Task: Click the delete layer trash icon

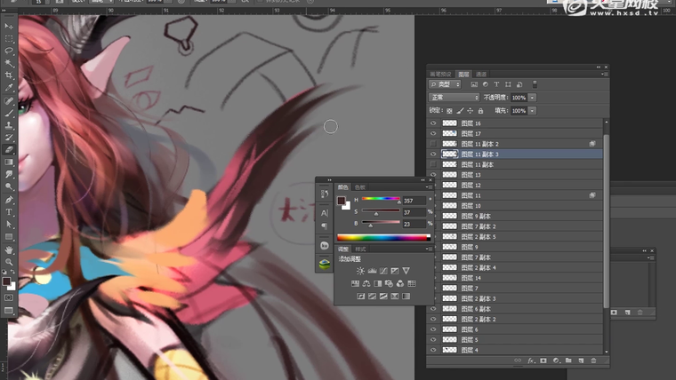Action: [593, 361]
